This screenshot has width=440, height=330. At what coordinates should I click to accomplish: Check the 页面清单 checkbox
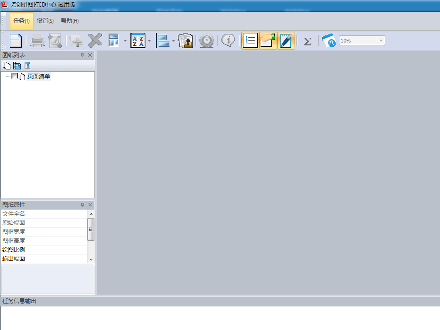[15, 76]
